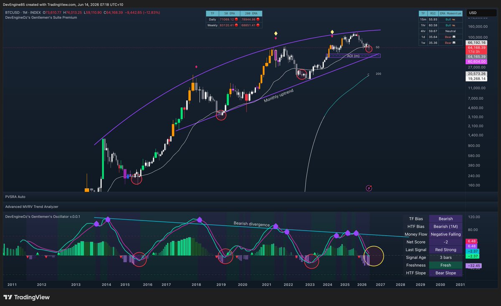Click the 15m RSI value 55.93

[433, 19]
